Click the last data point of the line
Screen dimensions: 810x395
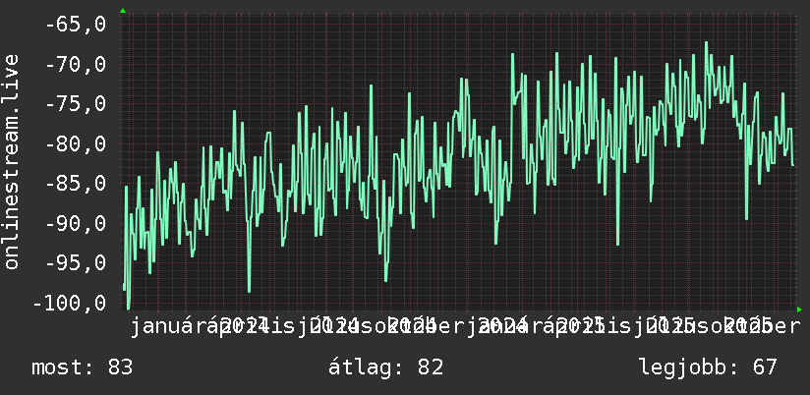[x=793, y=165]
